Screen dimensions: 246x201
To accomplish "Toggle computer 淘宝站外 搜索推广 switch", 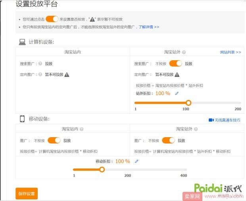I will click(175, 63).
